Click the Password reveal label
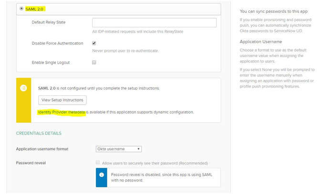 pyautogui.click(x=31, y=163)
